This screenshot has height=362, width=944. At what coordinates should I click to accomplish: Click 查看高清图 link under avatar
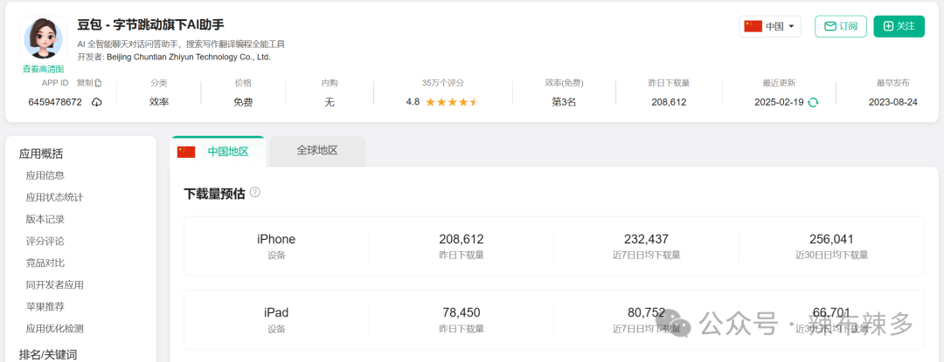tap(43, 69)
